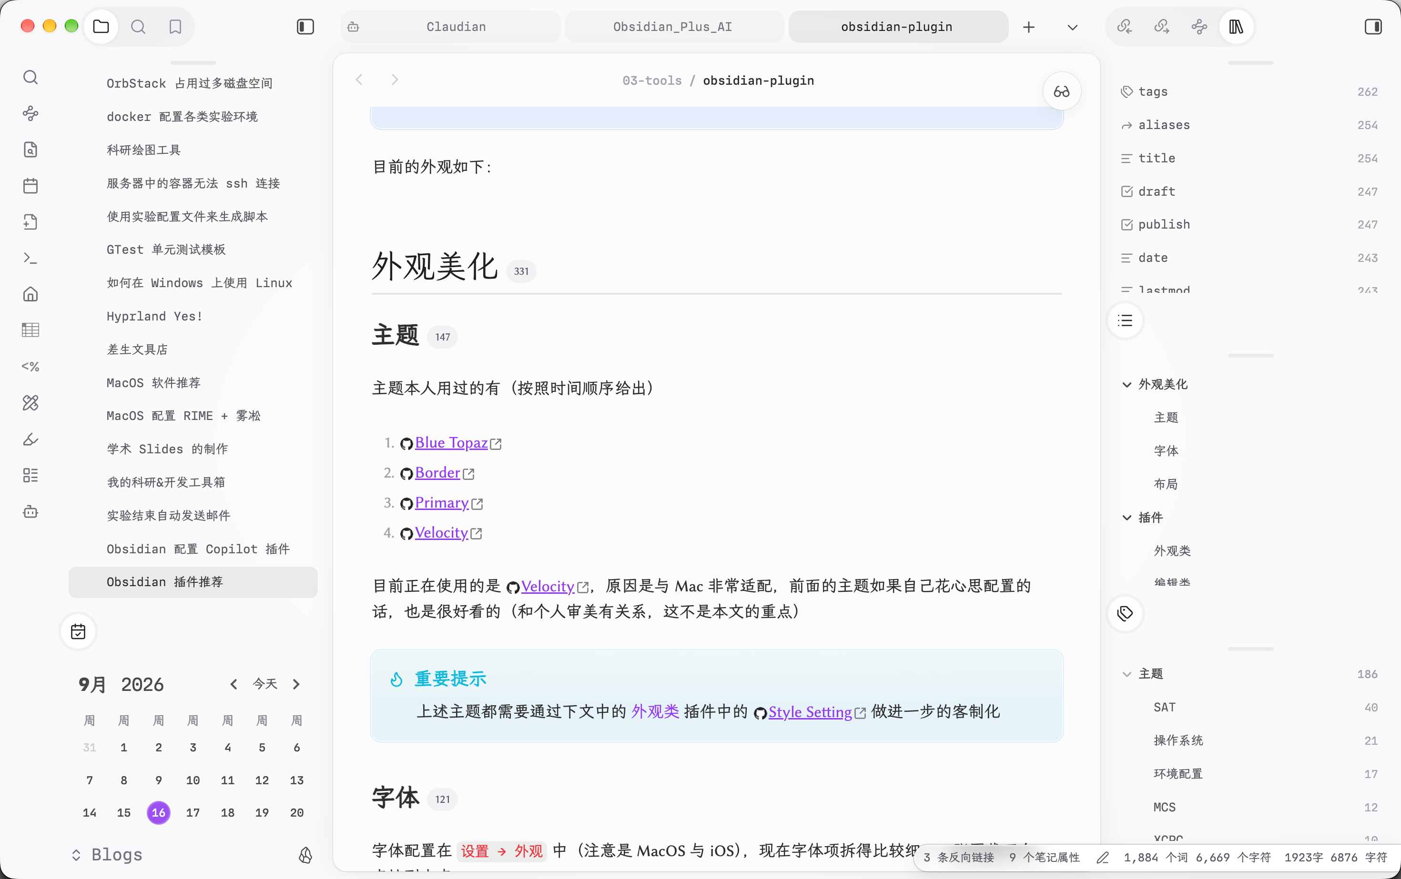Open the templater <% icon in ribbon
This screenshot has width=1401, height=879.
coord(31,366)
